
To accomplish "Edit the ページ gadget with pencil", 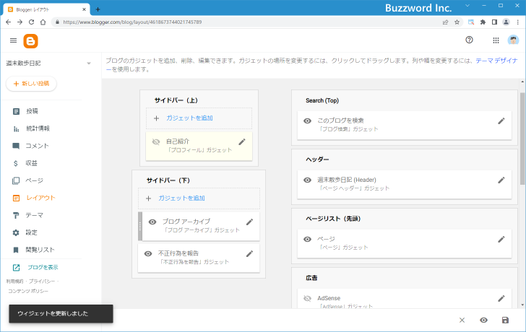I will (501, 239).
